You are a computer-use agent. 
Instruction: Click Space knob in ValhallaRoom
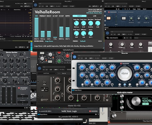tap(91, 34)
